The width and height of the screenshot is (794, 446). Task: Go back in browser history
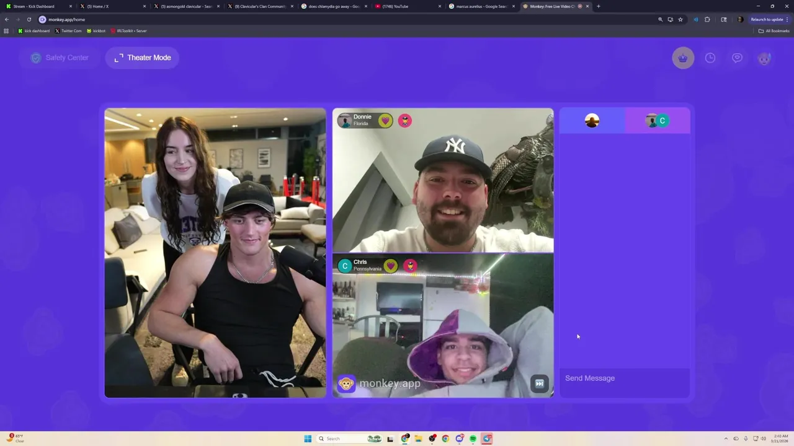[x=7, y=19]
